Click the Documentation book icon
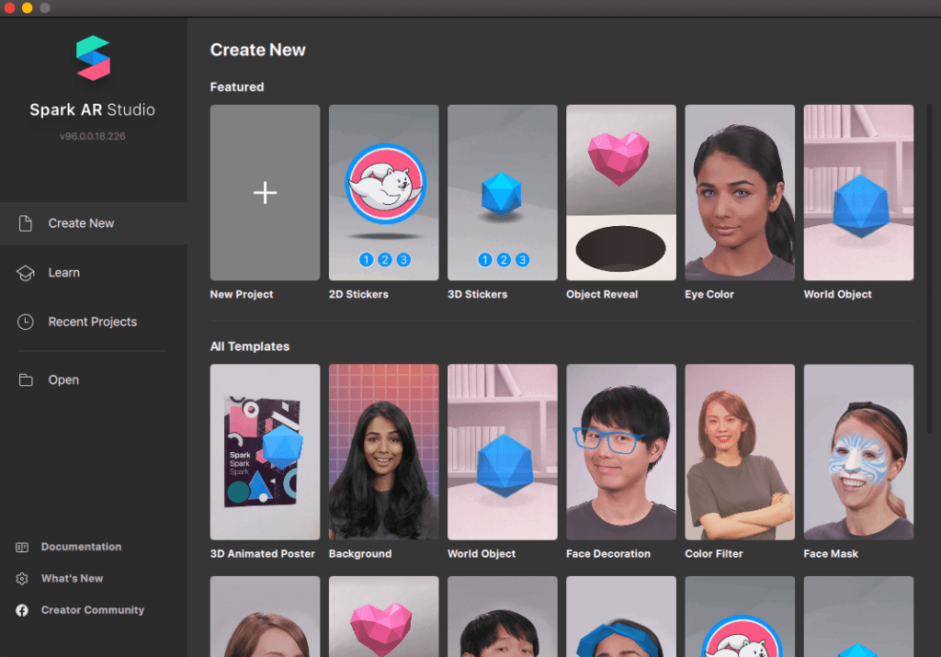This screenshot has height=657, width=941. (22, 548)
